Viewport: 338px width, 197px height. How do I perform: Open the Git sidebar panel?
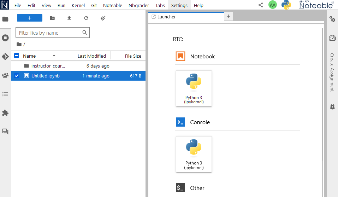click(x=5, y=57)
